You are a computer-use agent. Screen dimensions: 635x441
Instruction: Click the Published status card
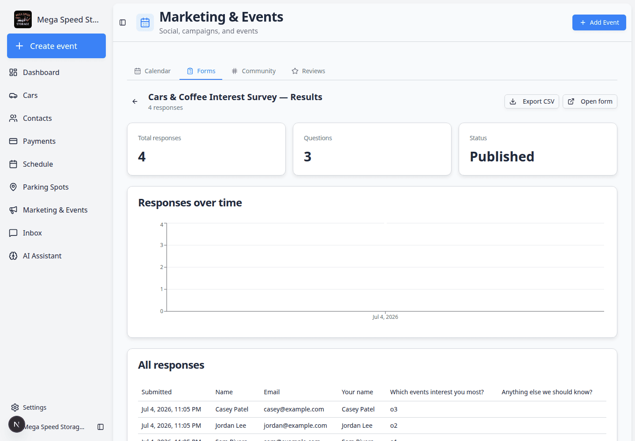pyautogui.click(x=538, y=149)
